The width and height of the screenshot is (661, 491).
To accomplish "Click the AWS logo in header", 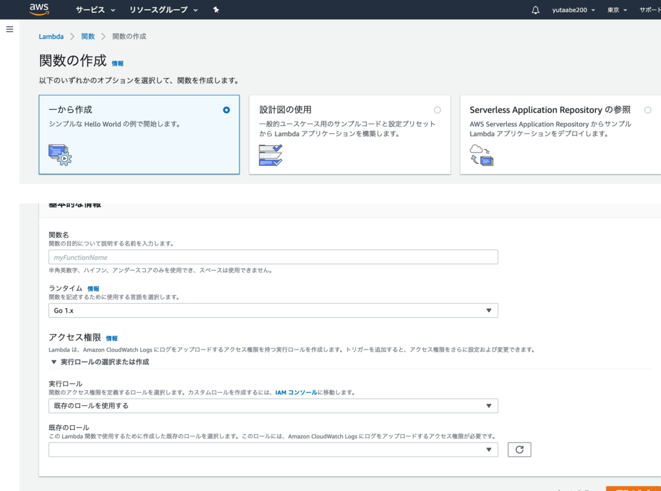I will (39, 9).
